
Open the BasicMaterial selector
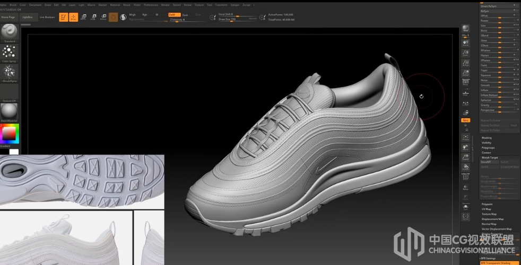tap(10, 112)
